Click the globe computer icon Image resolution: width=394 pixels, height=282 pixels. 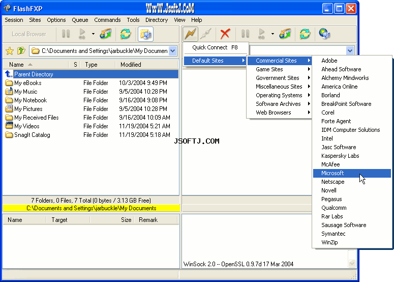pos(324,34)
